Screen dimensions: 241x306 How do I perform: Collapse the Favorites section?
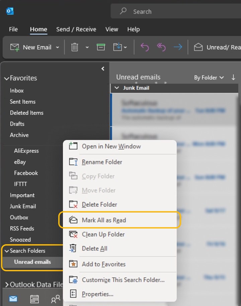pos(7,79)
